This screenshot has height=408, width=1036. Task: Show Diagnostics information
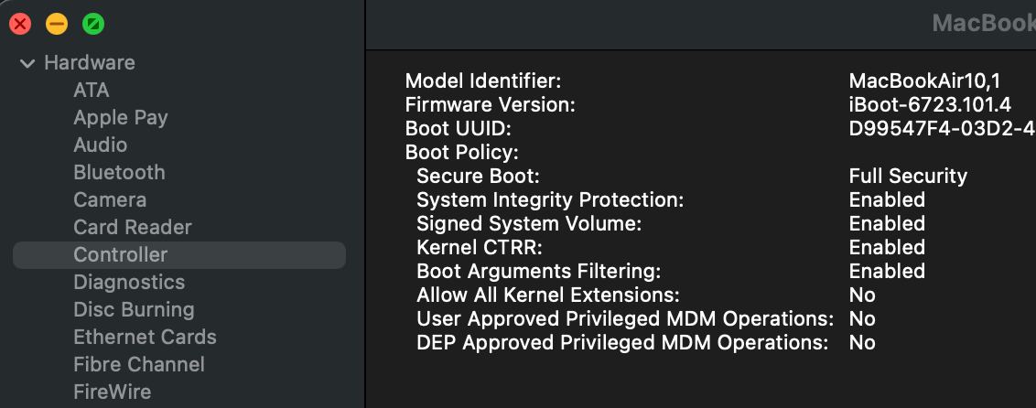coord(129,282)
